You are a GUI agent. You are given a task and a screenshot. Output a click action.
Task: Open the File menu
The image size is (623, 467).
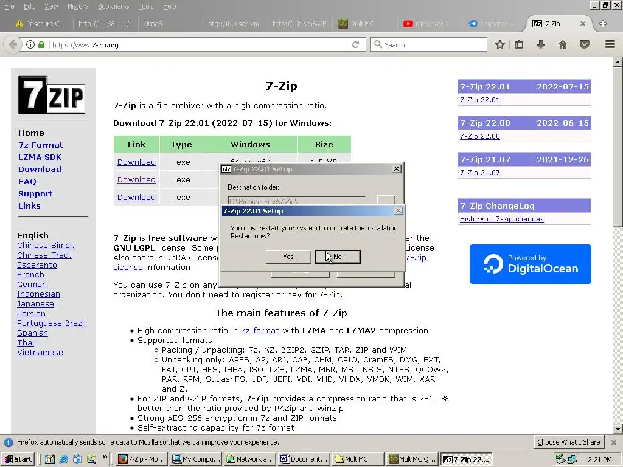[9, 6]
